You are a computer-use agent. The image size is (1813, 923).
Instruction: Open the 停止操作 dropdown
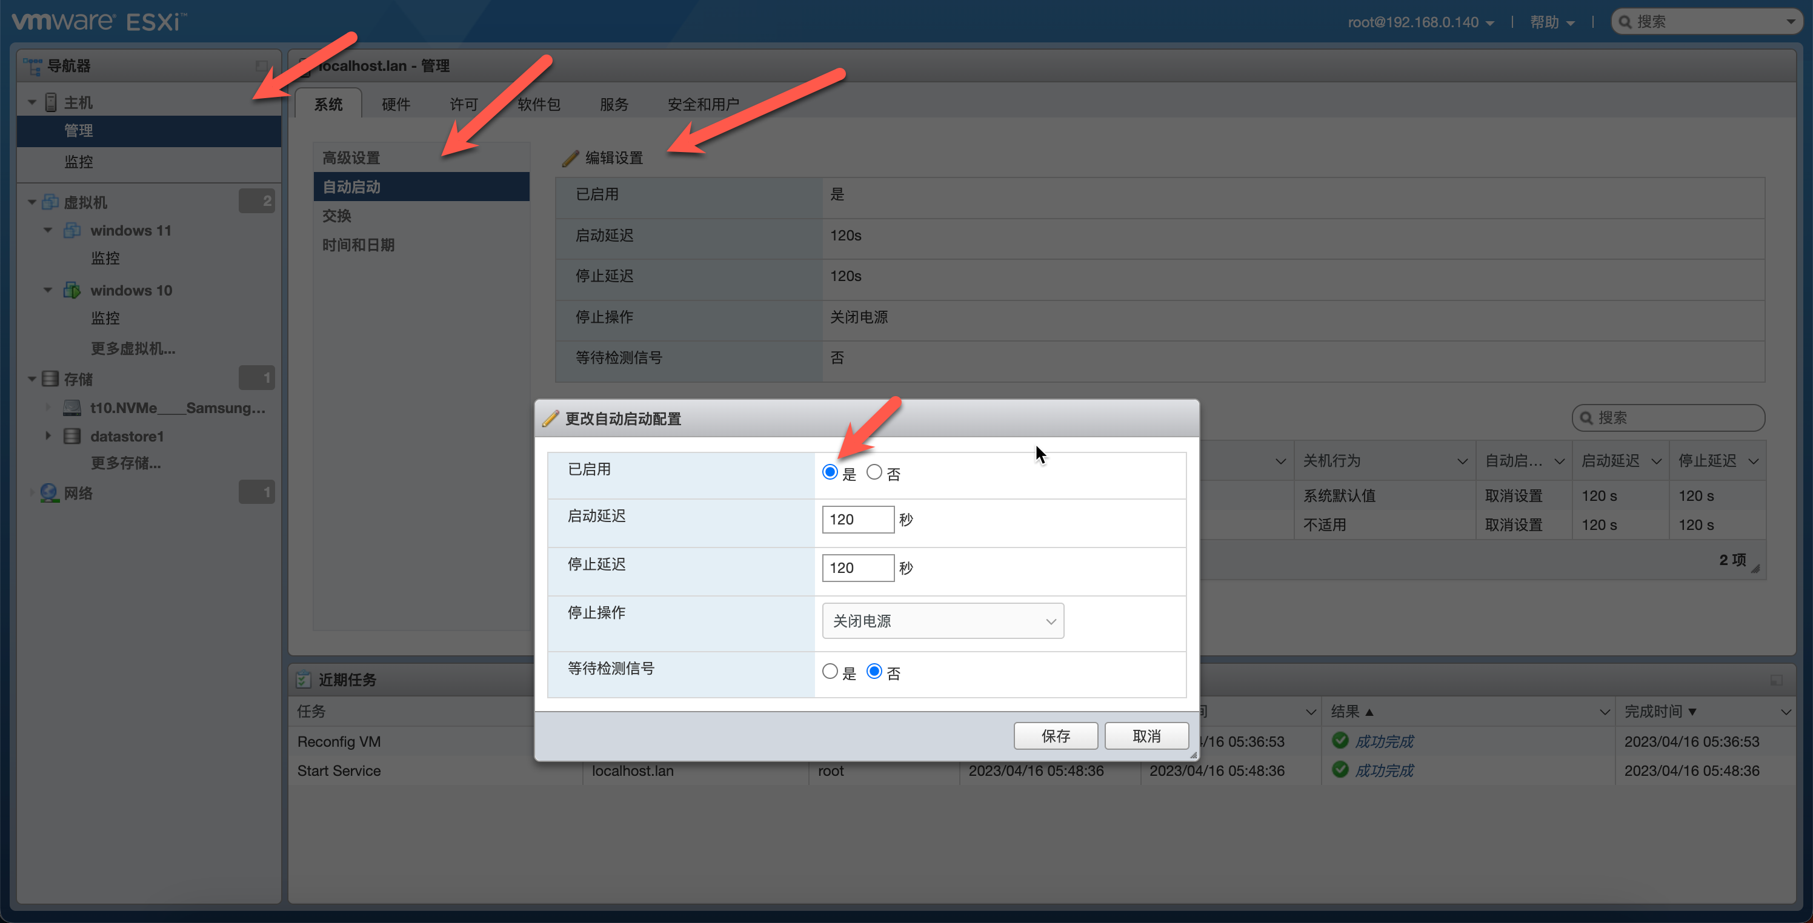(942, 621)
